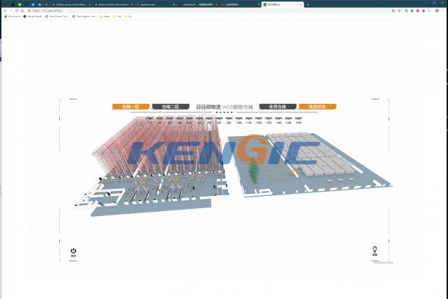This screenshot has height=299, width=448.
Task: Open a new browser tab
Action: pos(309,4)
